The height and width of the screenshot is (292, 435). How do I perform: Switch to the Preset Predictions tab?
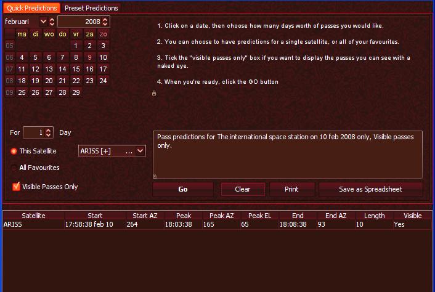point(91,8)
